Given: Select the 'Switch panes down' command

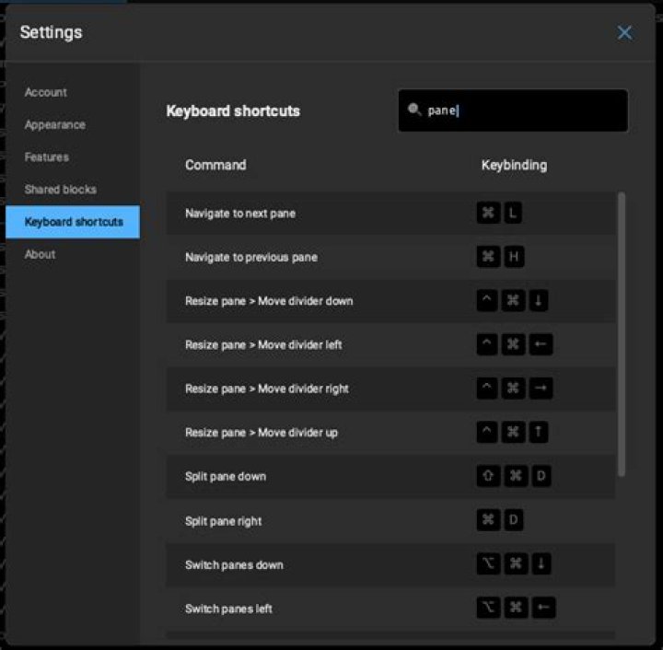Looking at the screenshot, I should point(390,564).
